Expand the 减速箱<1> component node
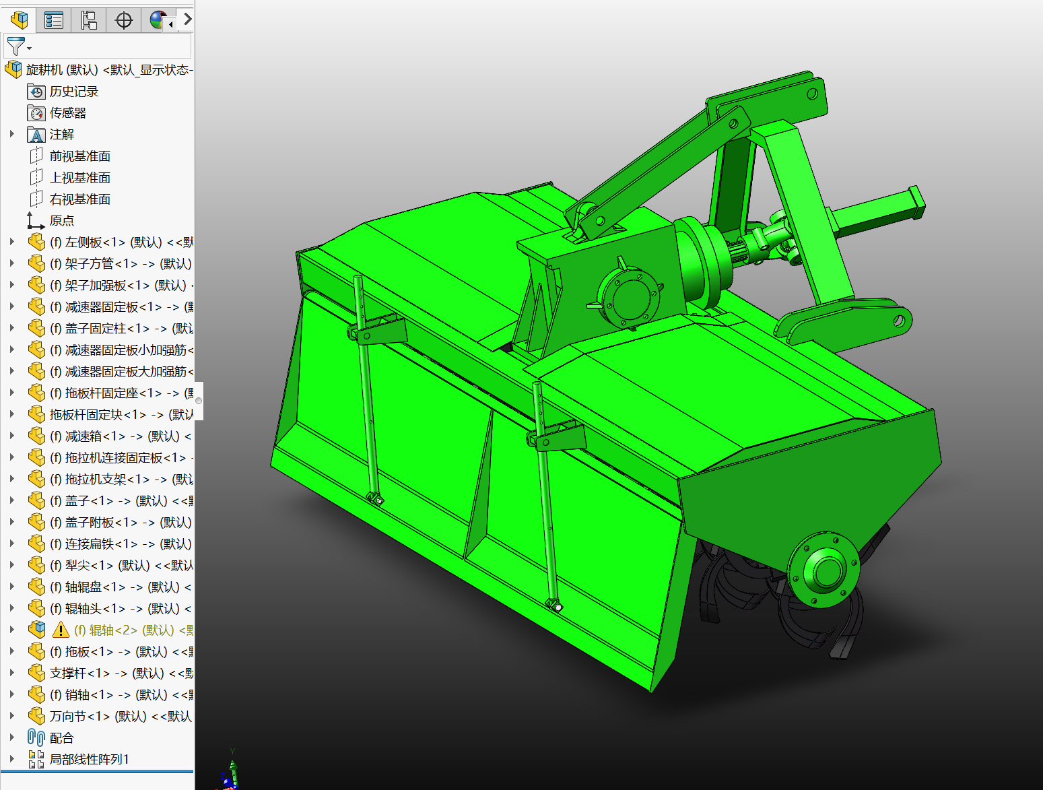Viewport: 1043px width, 790px height. (11, 436)
